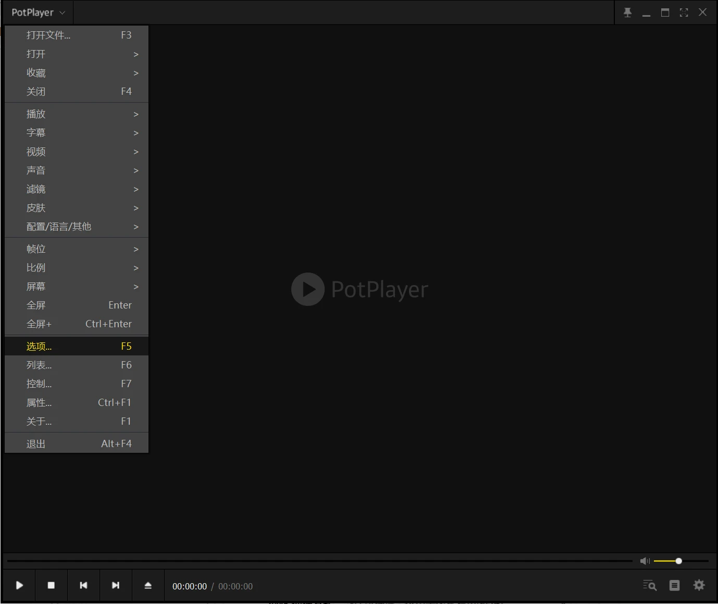Open 控制... menu item

point(77,384)
